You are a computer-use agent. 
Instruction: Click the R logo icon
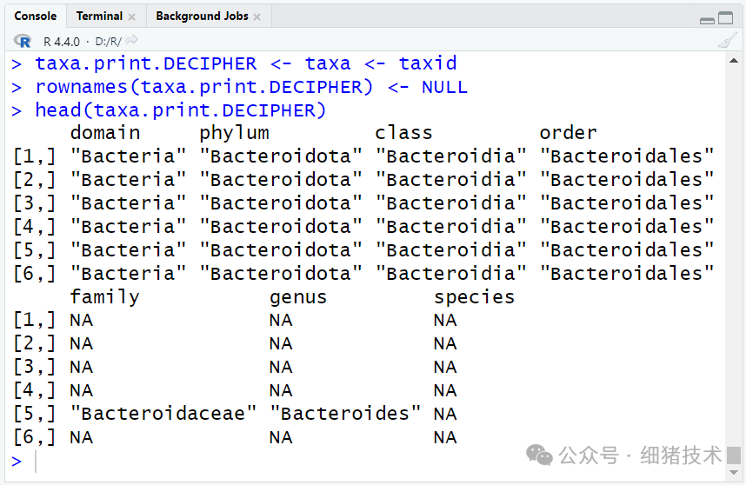tap(23, 42)
